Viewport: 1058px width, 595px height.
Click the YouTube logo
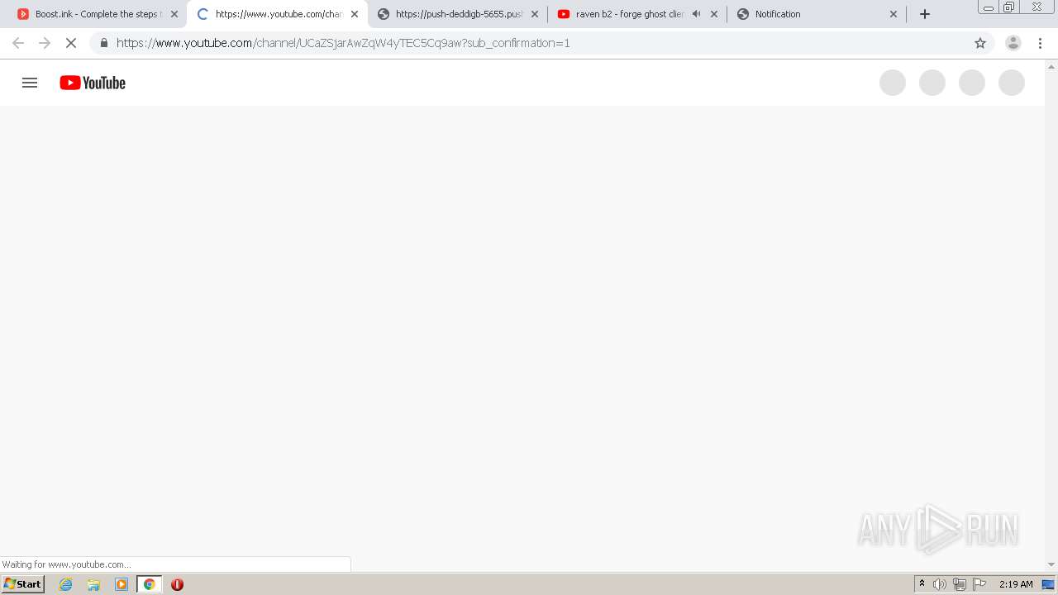coord(93,83)
